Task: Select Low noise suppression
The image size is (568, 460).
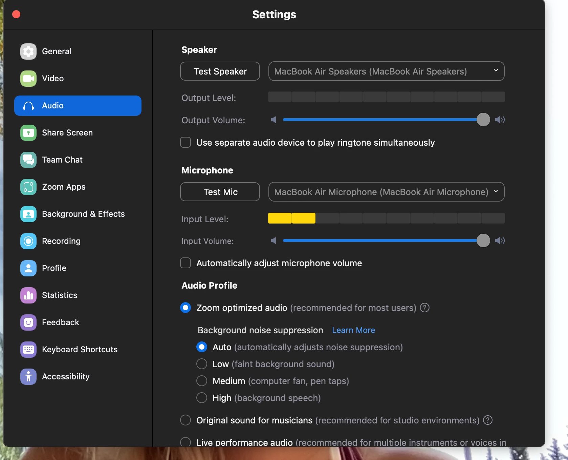Action: (202, 364)
